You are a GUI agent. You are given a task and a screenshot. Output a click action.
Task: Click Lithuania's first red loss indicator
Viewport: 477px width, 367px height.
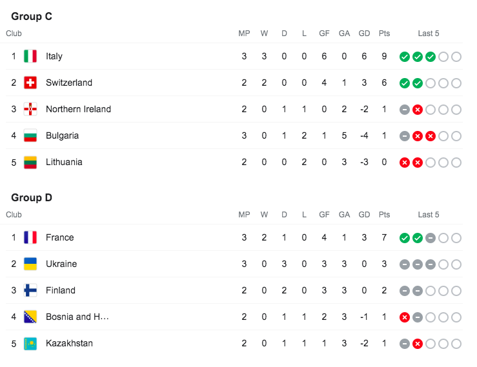click(405, 163)
